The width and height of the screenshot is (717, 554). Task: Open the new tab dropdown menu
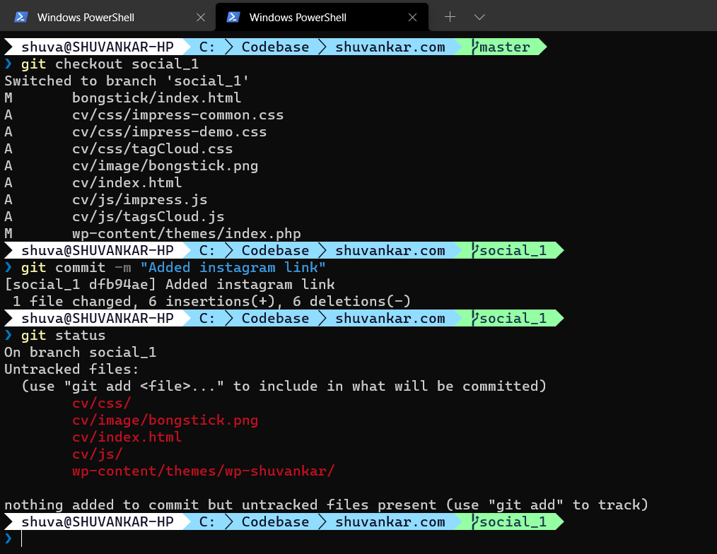(x=479, y=17)
